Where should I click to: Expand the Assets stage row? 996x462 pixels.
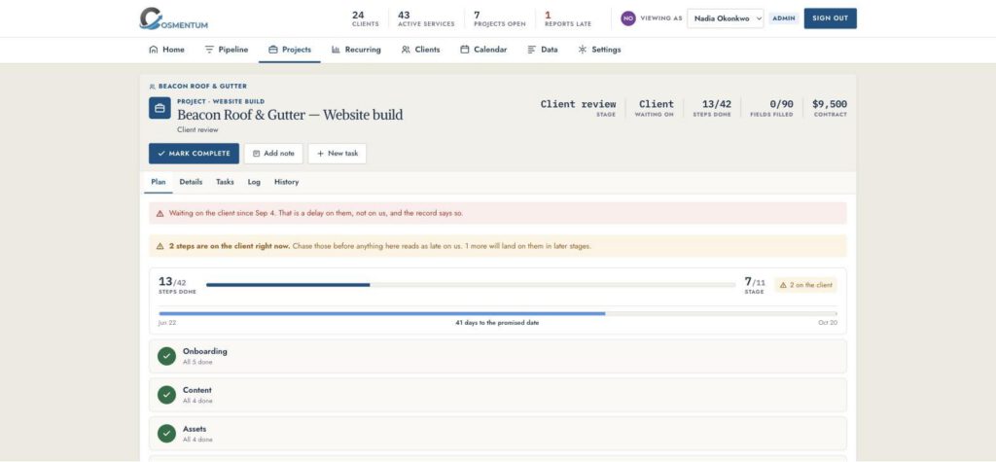[497, 434]
